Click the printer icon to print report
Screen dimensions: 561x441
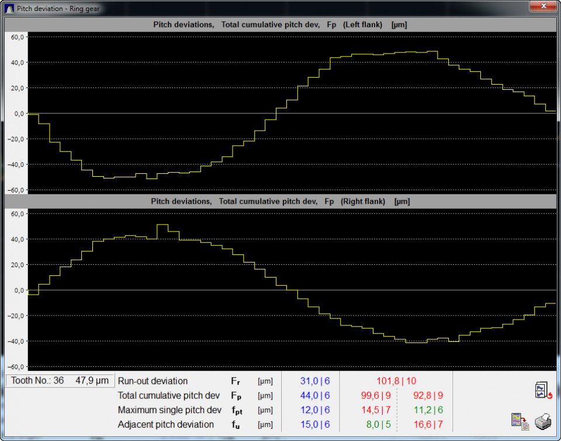tap(543, 421)
